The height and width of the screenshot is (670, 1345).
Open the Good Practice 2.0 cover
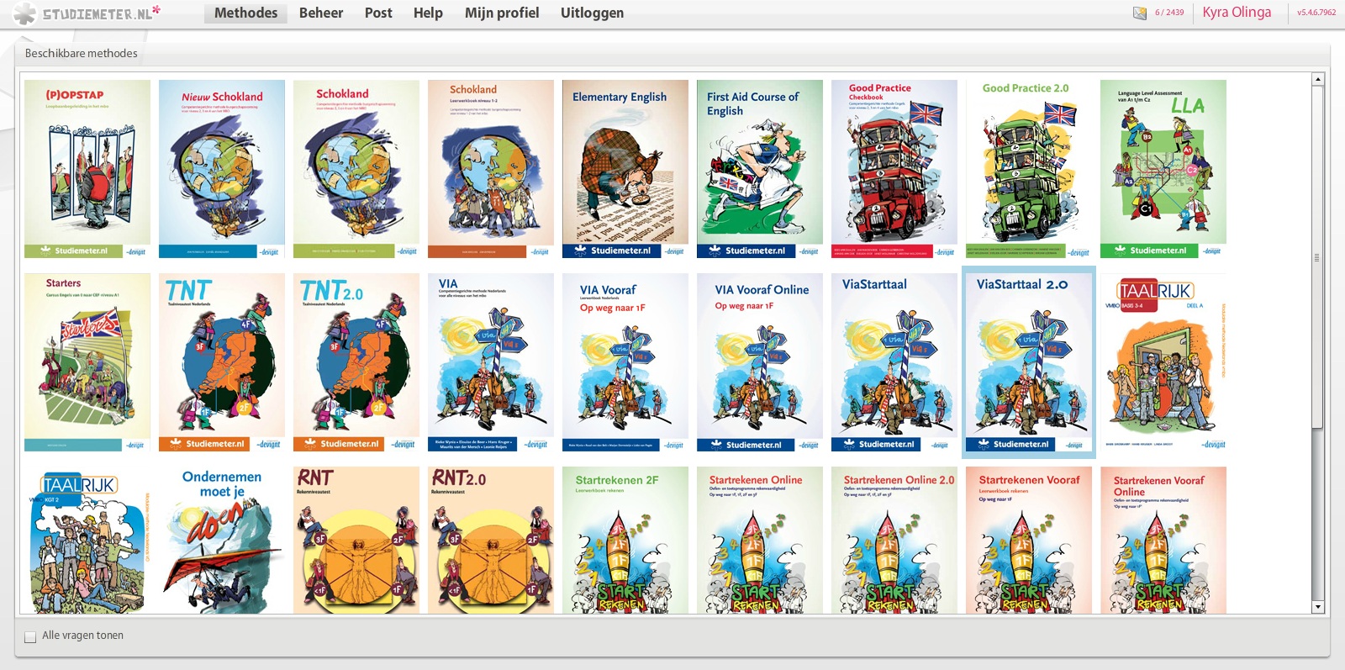[x=1029, y=169]
